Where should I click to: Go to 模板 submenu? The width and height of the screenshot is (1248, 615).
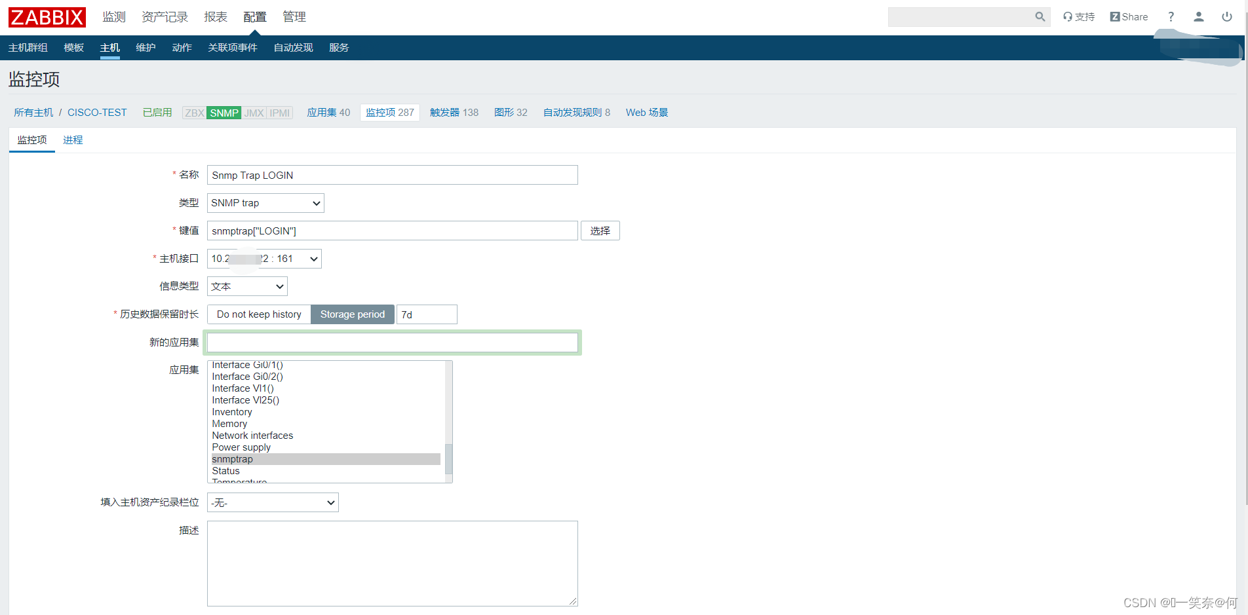(74, 48)
